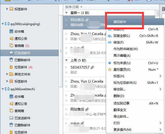Select 星标置顶 in context menu

(122, 70)
